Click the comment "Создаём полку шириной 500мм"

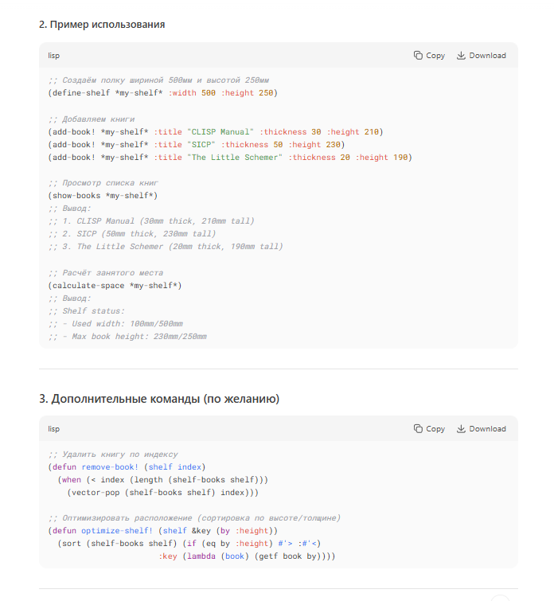tap(158, 80)
